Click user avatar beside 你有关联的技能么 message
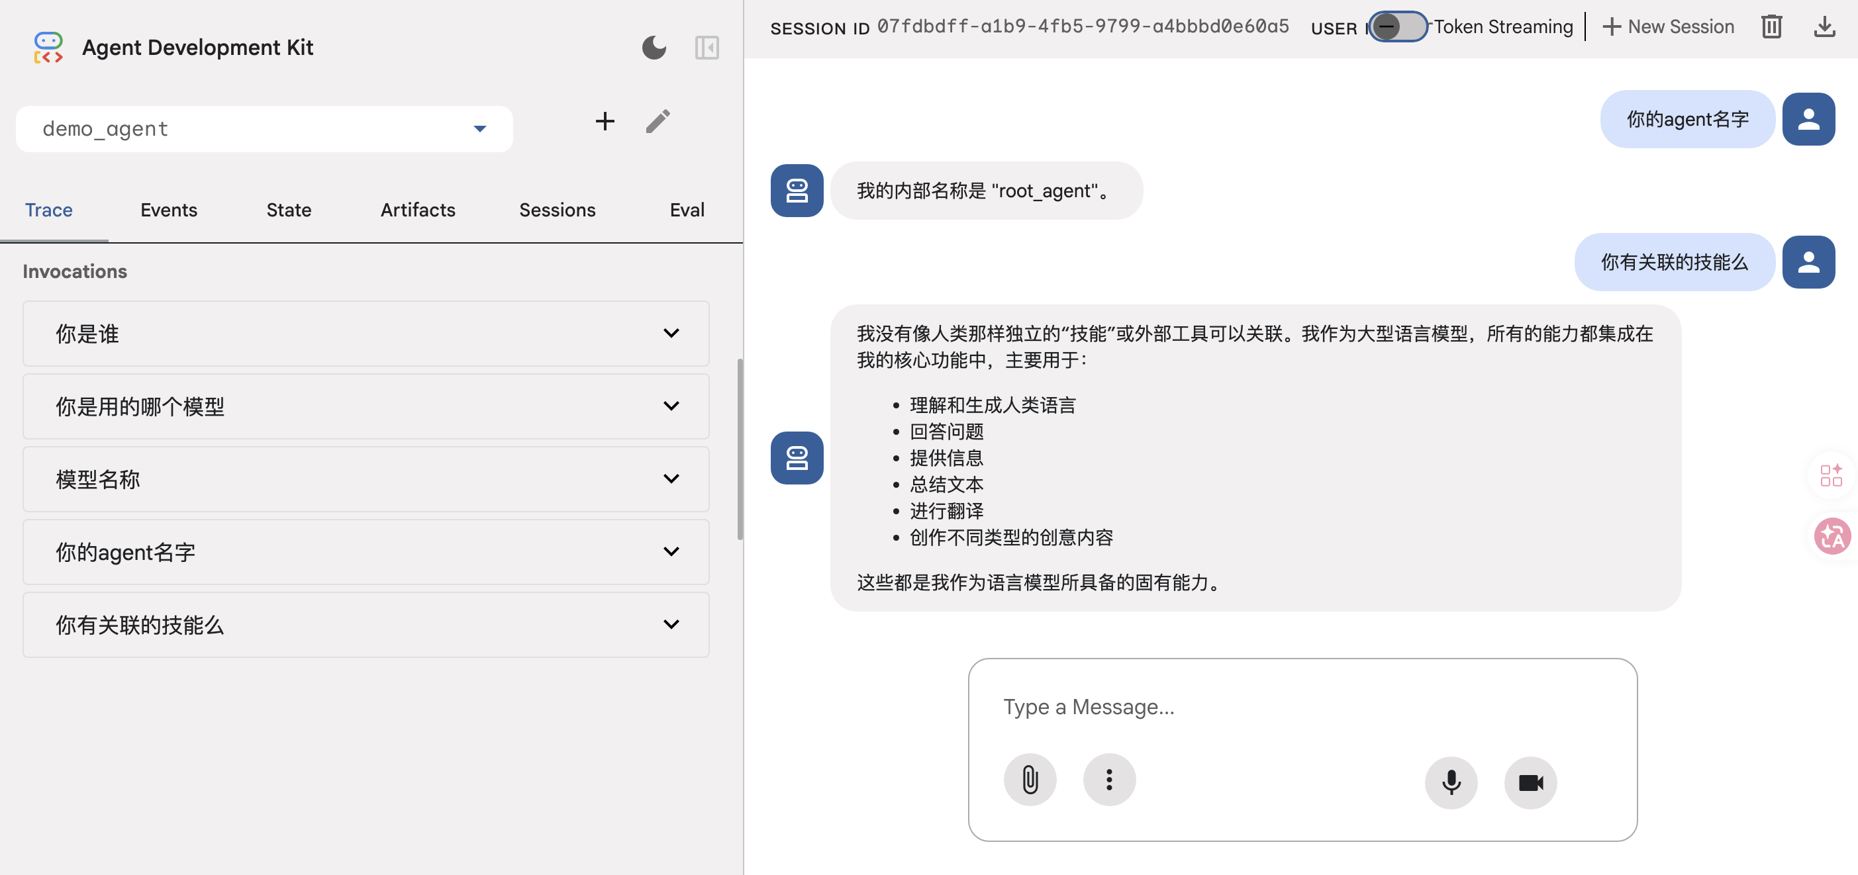The height and width of the screenshot is (875, 1858). click(1808, 262)
